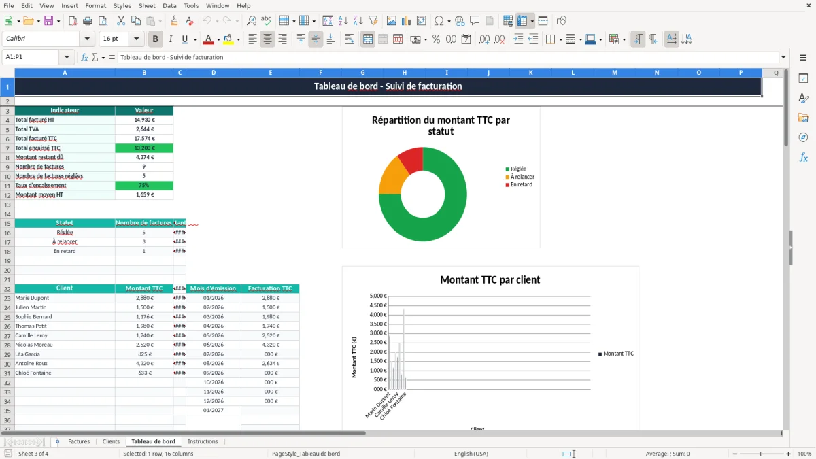
Task: Click English (USA) language in status bar
Action: 471,454
